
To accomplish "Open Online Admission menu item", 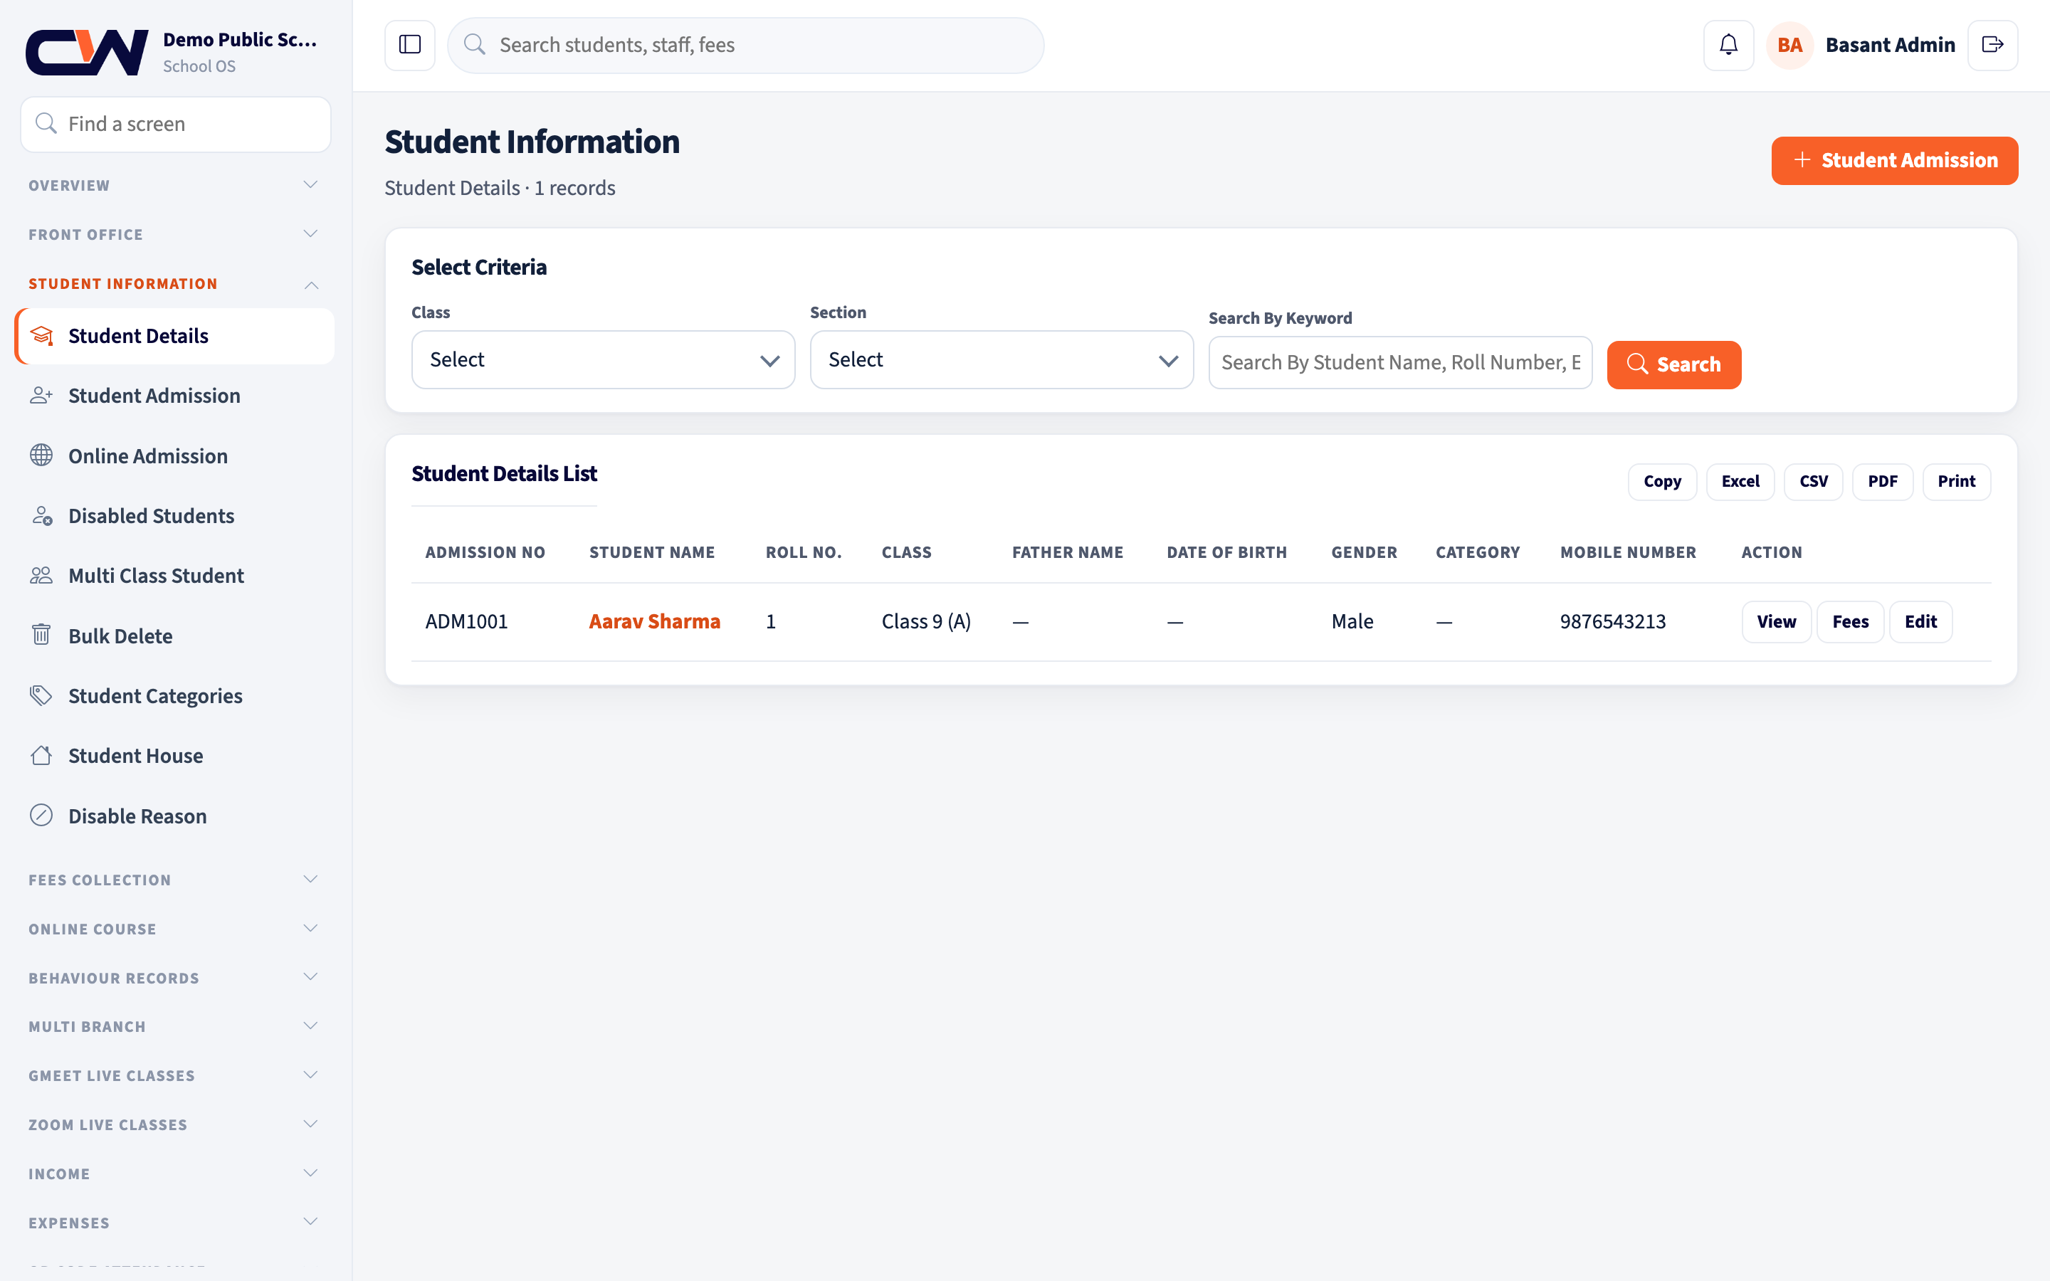I will [x=175, y=455].
